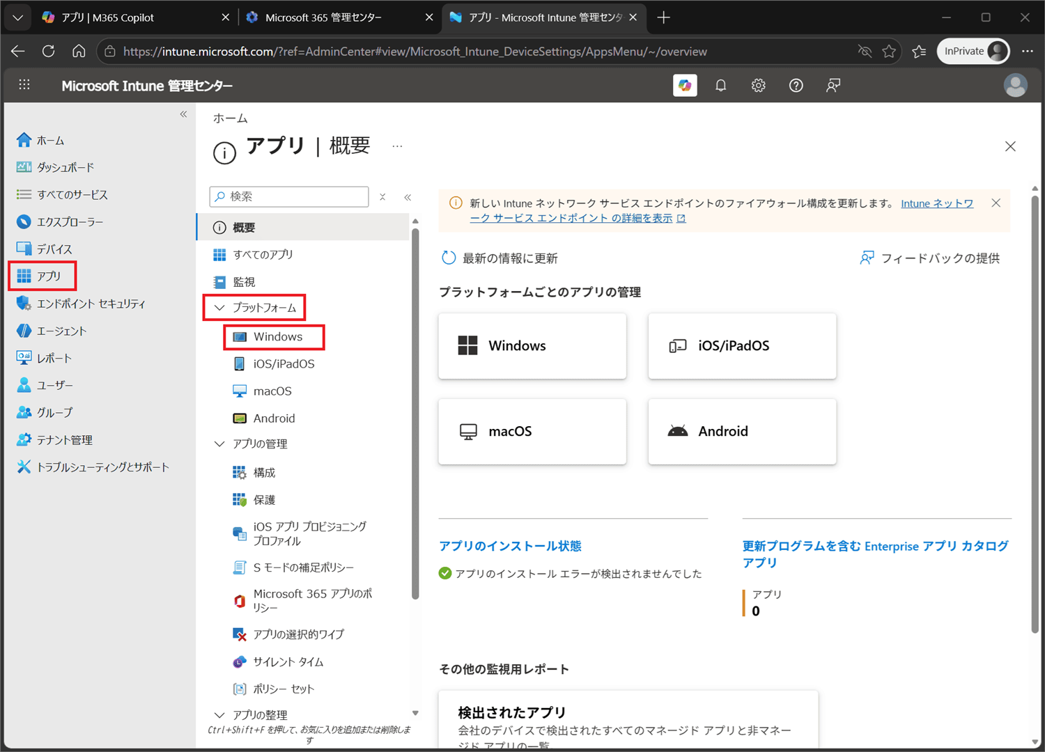
Task: Open the browser settings and more menu
Action: click(x=1028, y=51)
